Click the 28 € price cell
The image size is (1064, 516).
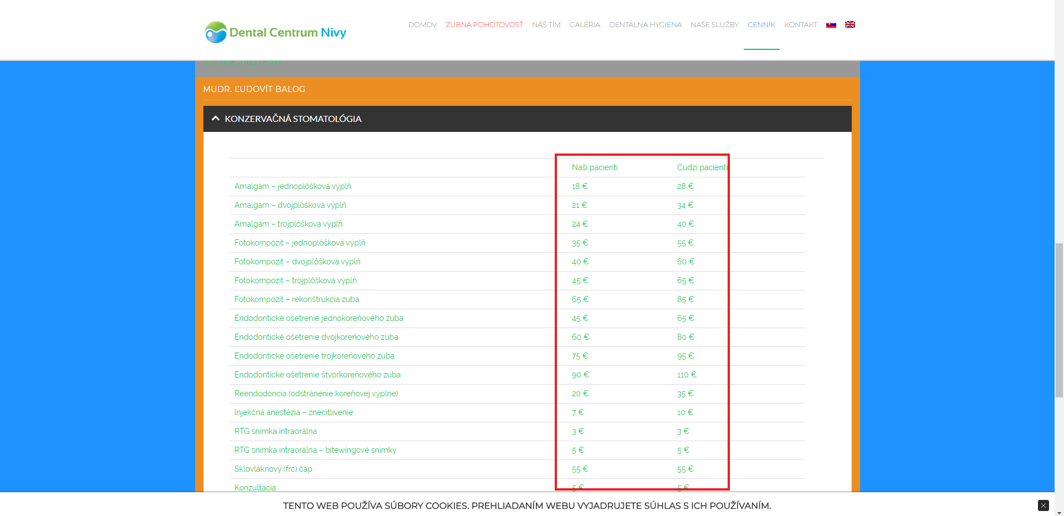pos(685,186)
